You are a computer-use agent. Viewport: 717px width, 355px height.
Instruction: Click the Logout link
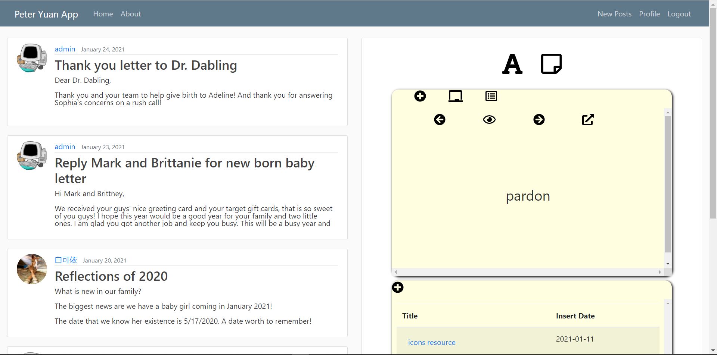(679, 14)
